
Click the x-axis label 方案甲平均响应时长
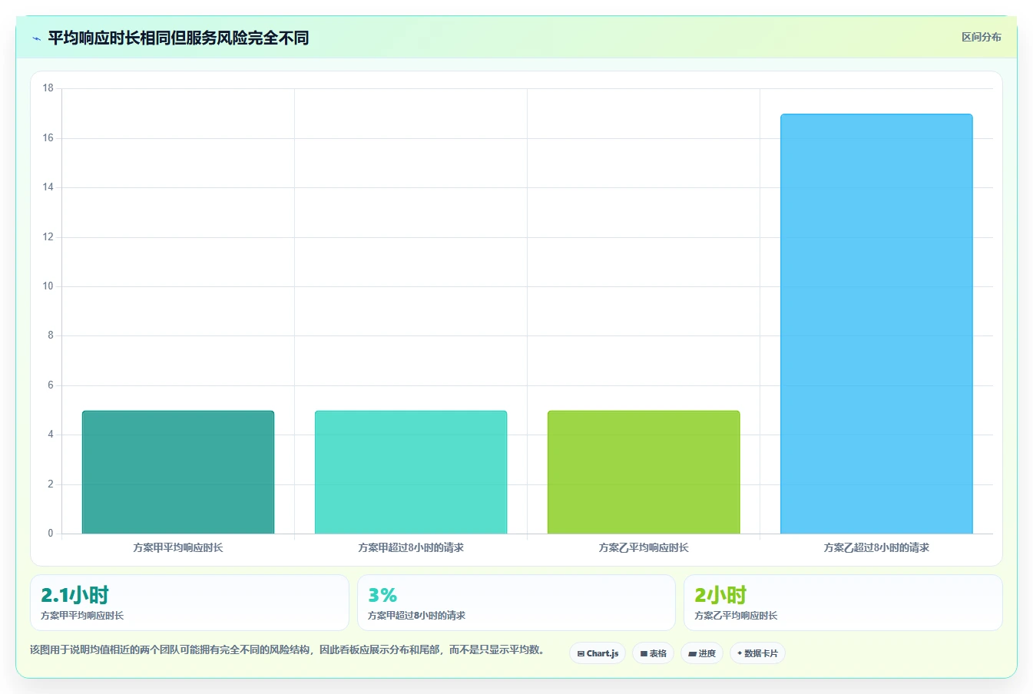pyautogui.click(x=178, y=547)
